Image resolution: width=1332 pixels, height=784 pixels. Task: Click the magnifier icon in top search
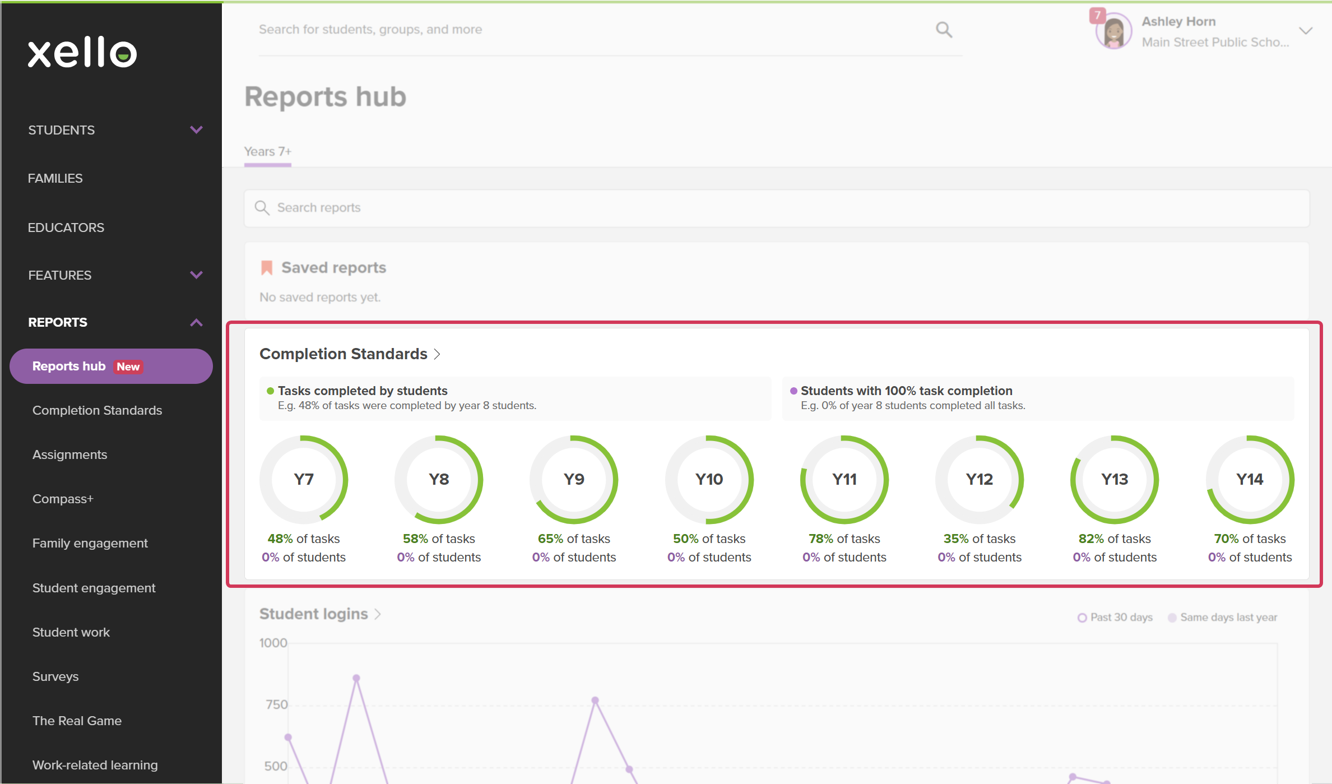[944, 30]
